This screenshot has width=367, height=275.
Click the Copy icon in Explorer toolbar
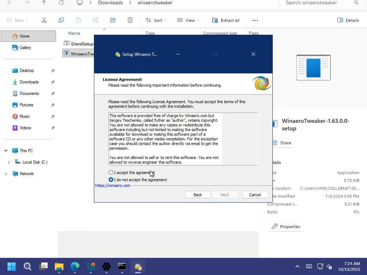pyautogui.click(x=61, y=20)
